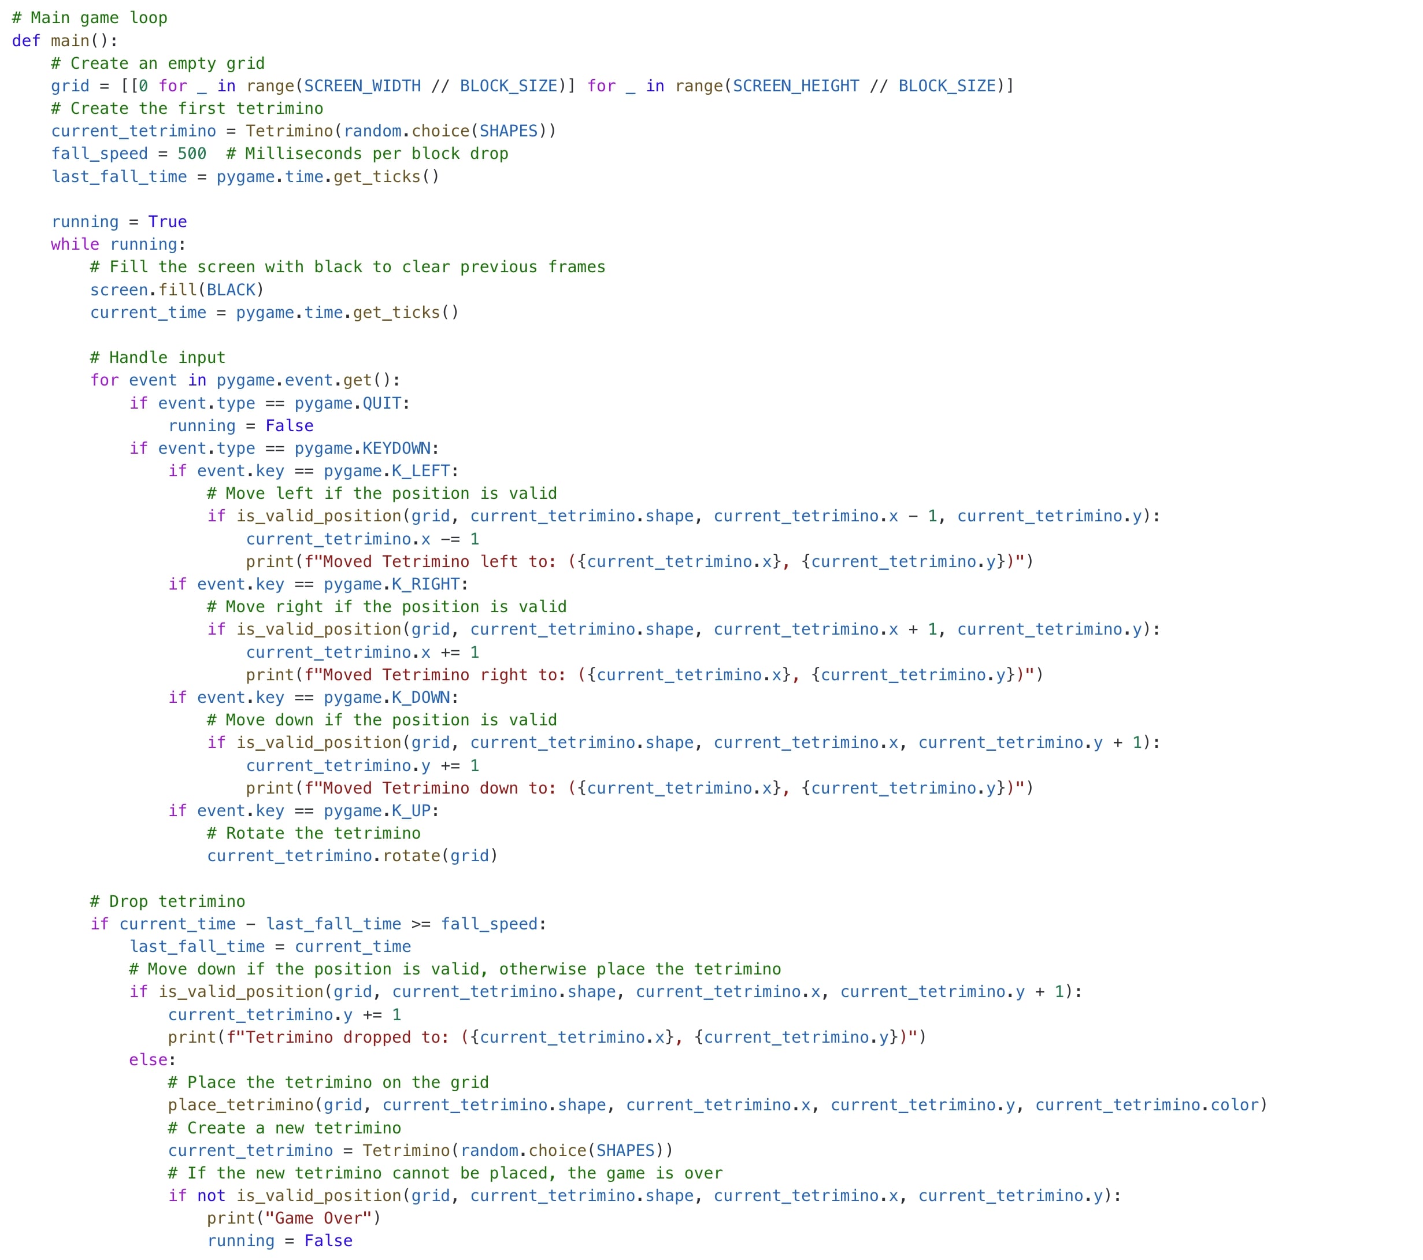Click the 'Moved Tetrimino down to:' print line
The height and width of the screenshot is (1260, 1423).
640,788
